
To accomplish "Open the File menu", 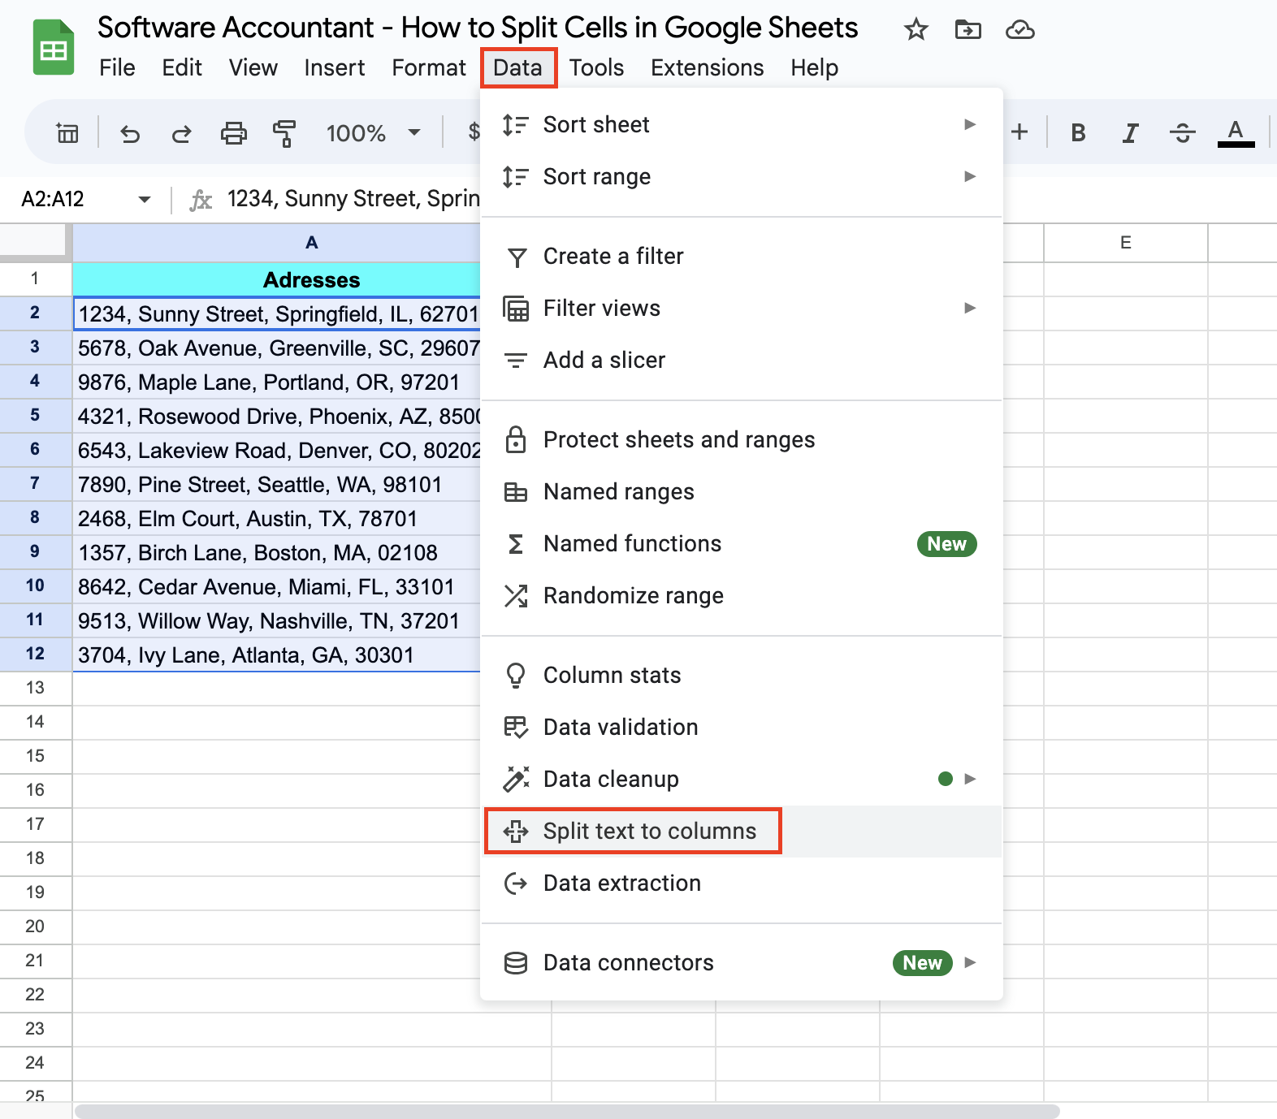I will coord(117,67).
